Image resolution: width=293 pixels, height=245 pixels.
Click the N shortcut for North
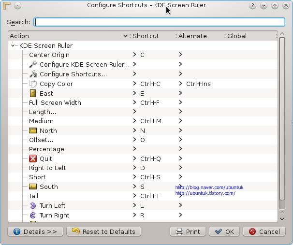[143, 131]
